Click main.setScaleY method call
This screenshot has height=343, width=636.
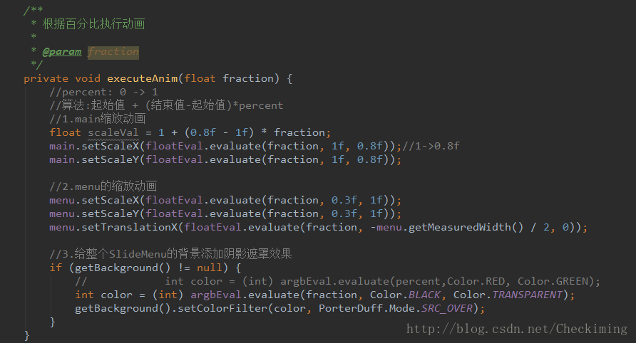(95, 159)
